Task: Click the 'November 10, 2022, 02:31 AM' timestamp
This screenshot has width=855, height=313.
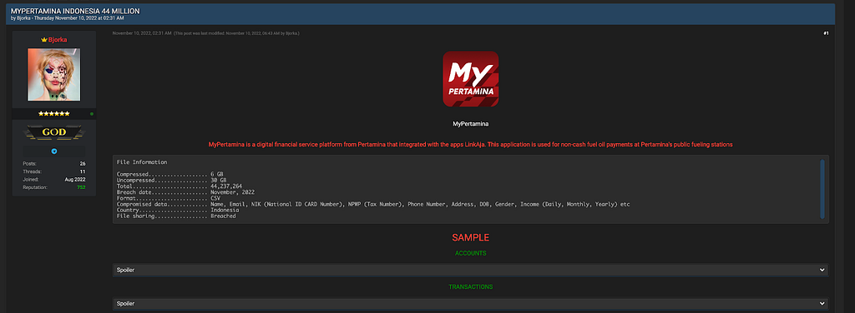Action: tap(142, 33)
